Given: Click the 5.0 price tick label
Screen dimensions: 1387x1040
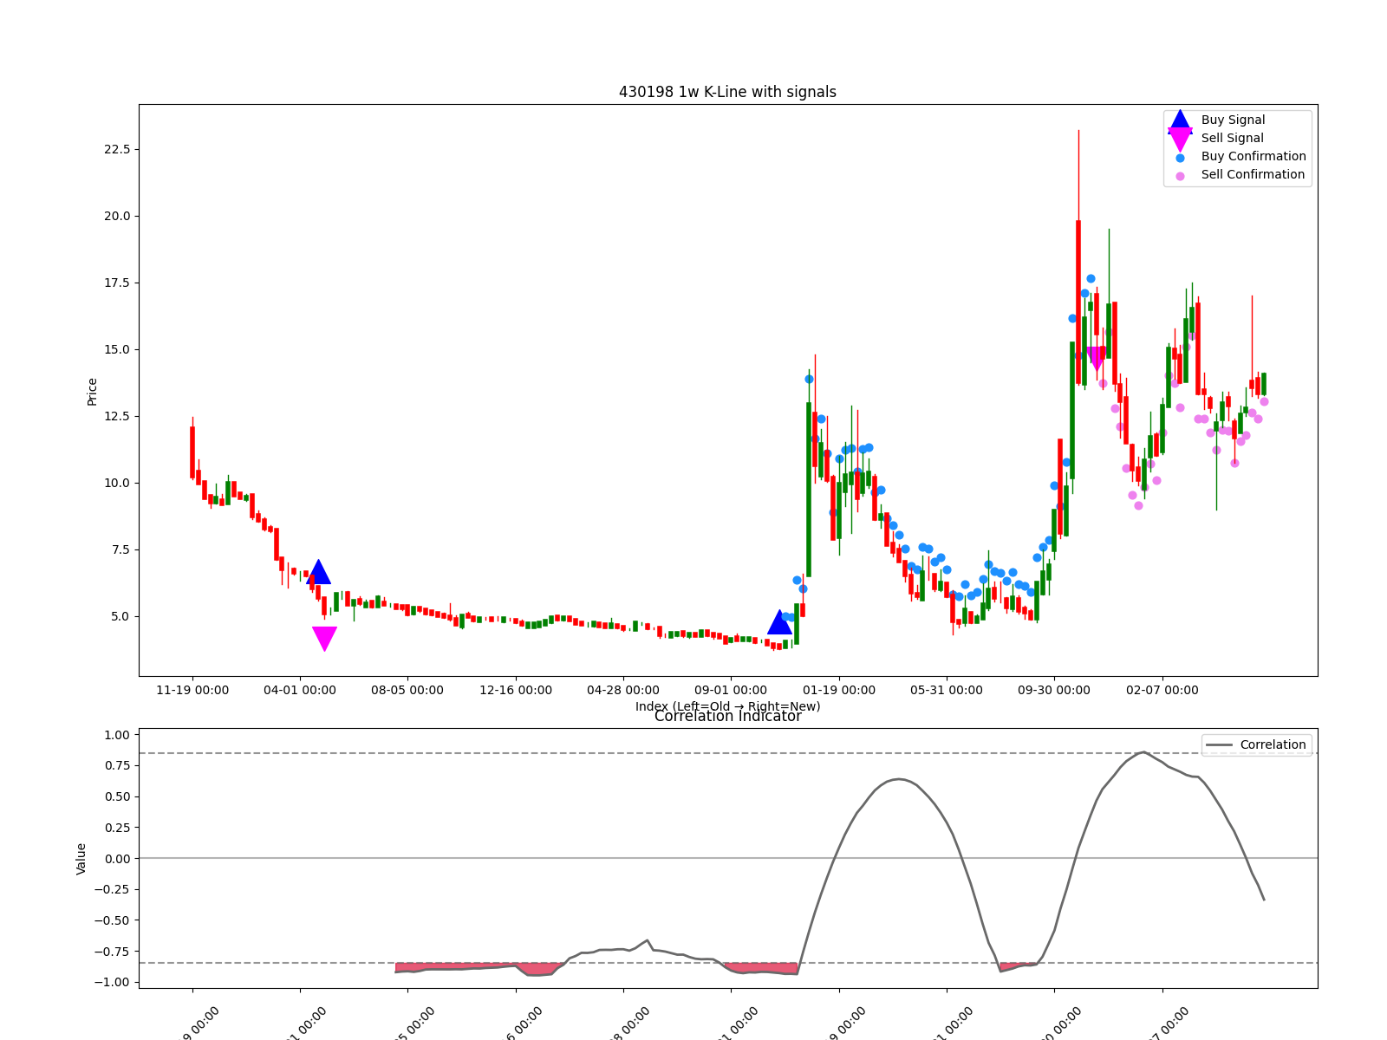Looking at the screenshot, I should pos(120,617).
